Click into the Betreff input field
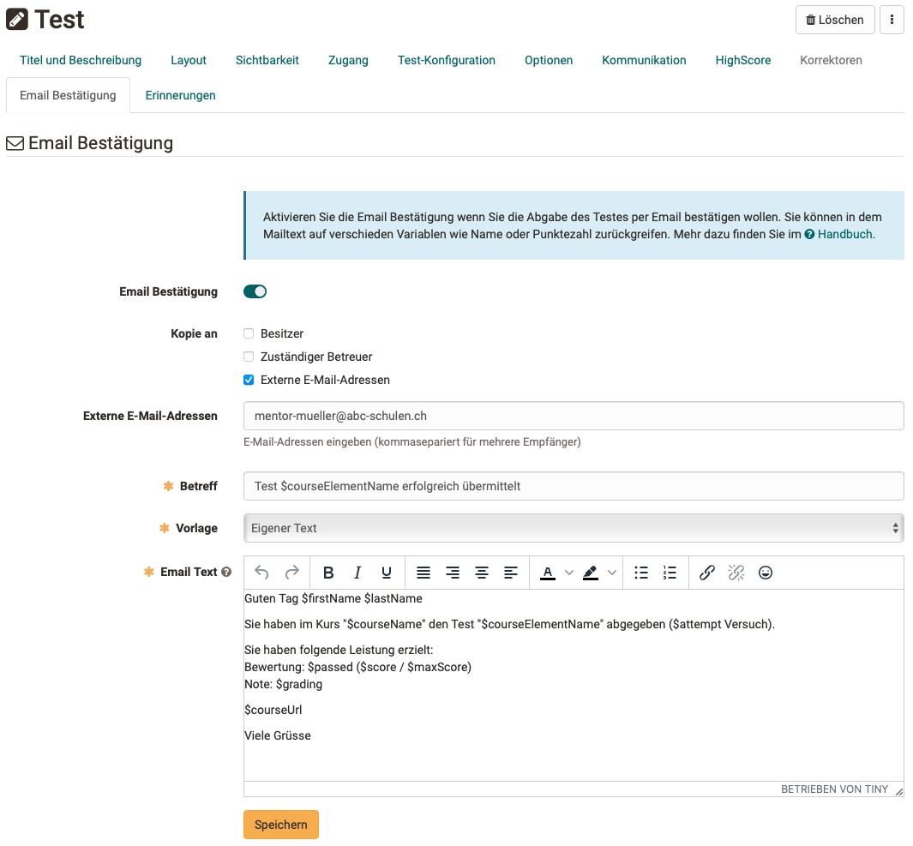 pos(574,486)
